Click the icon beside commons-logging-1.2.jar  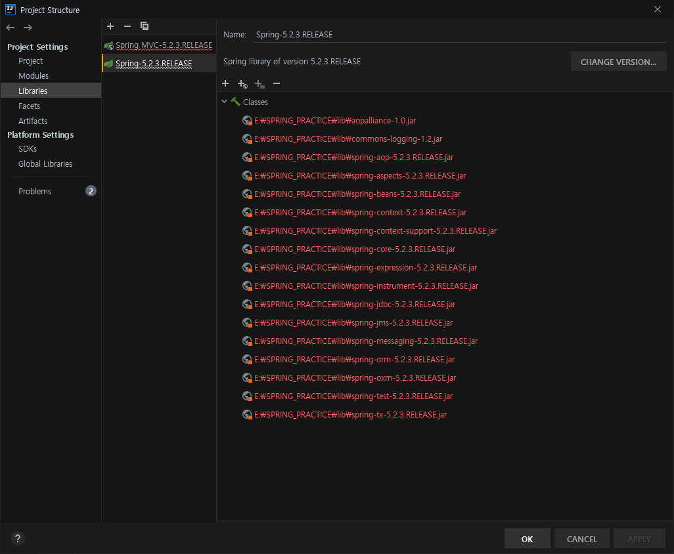click(247, 139)
